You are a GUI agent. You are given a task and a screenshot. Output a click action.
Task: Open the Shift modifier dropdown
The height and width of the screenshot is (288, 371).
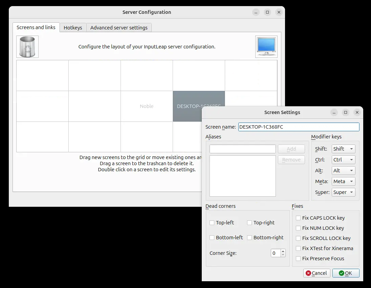coord(343,149)
